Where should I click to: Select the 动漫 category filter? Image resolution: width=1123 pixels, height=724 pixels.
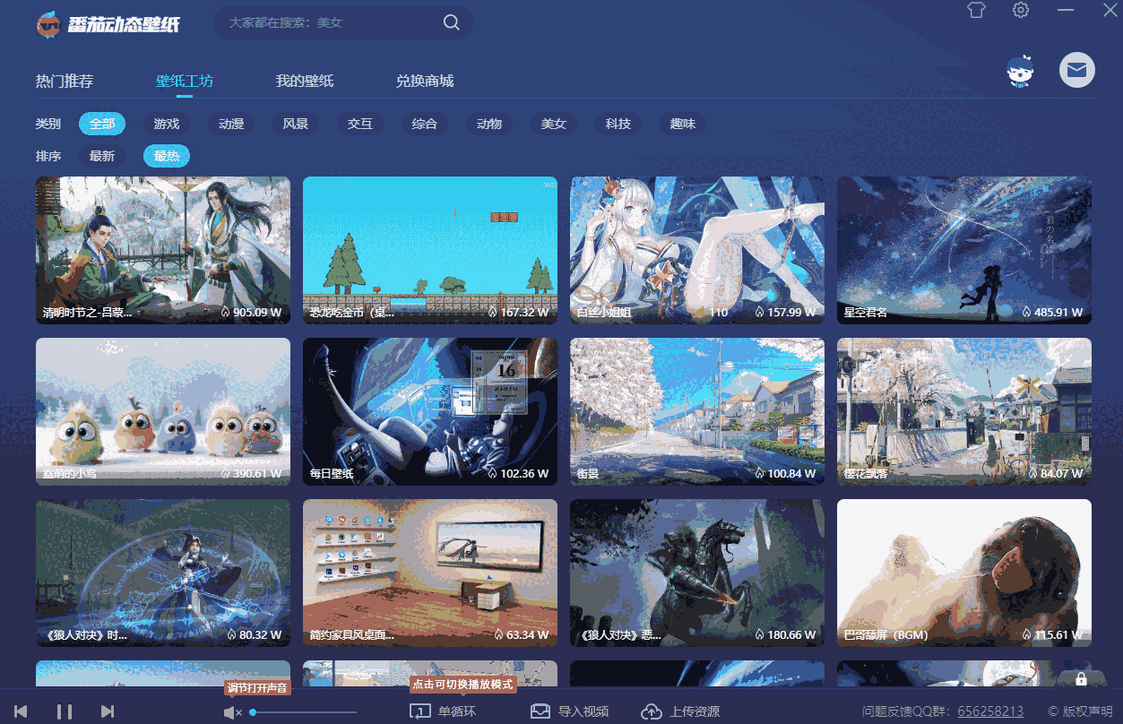coord(230,124)
